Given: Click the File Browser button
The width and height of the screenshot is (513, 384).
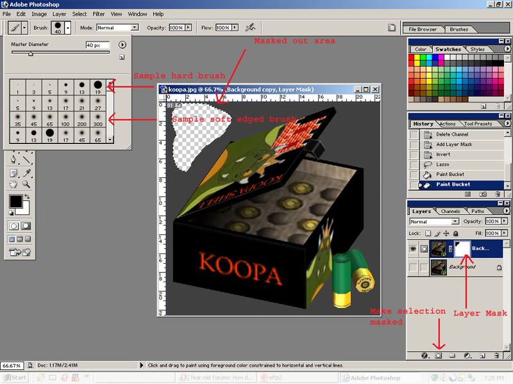Looking at the screenshot, I should coord(423,29).
